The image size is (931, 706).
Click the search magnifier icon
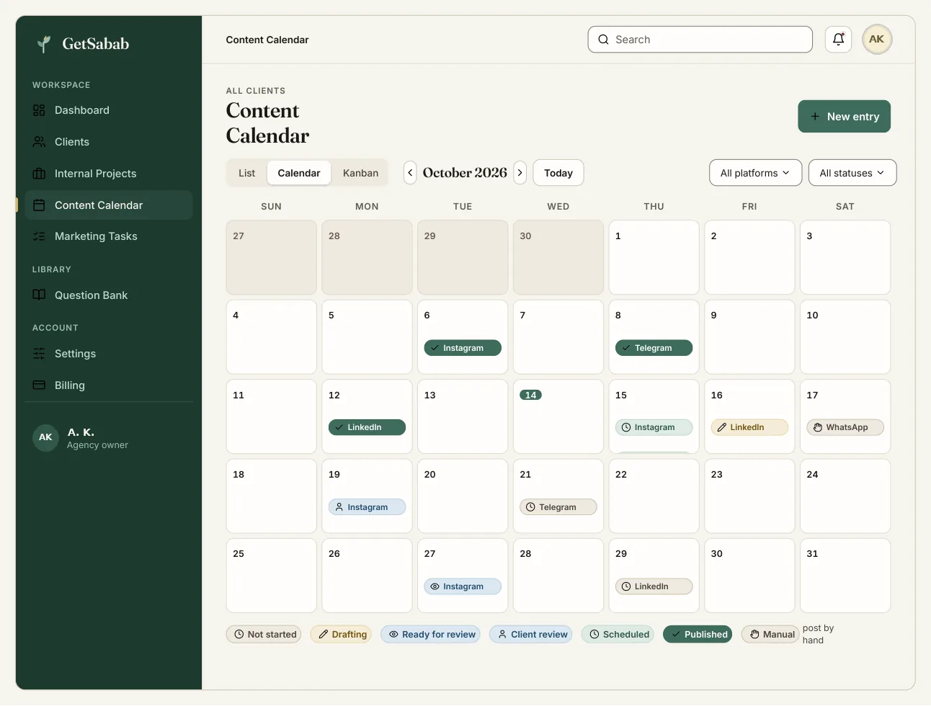click(603, 40)
